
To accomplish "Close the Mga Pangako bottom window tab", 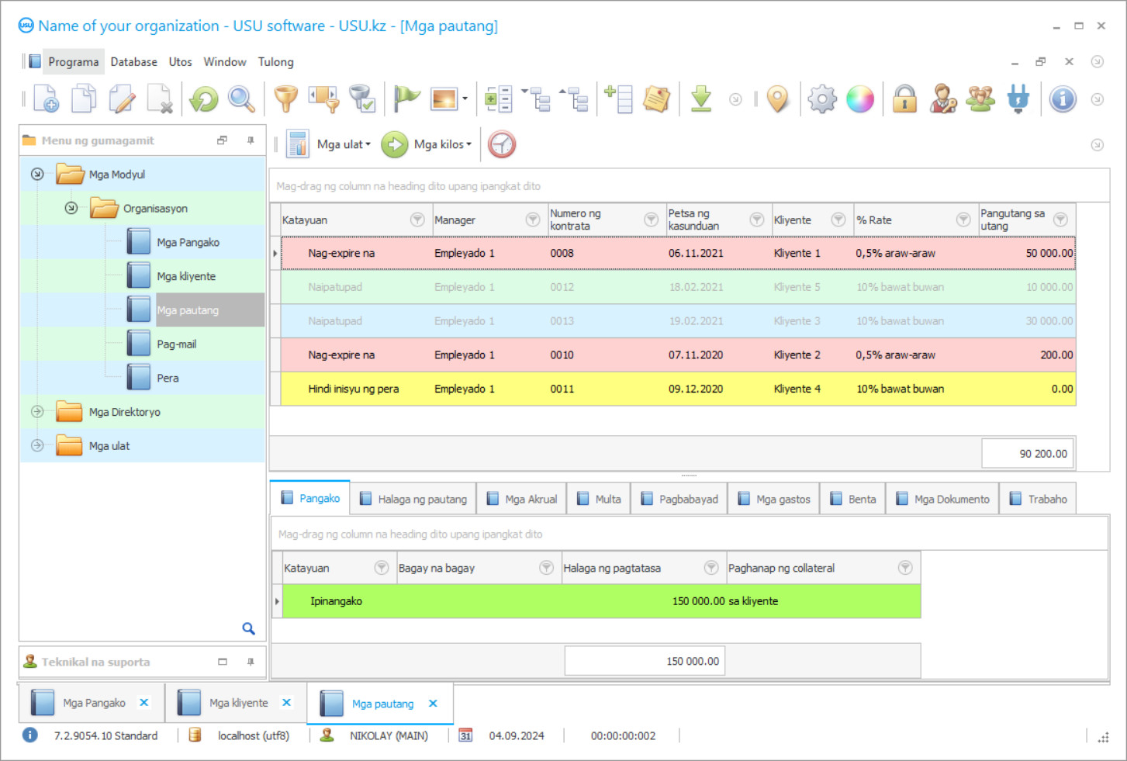I will tap(144, 702).
